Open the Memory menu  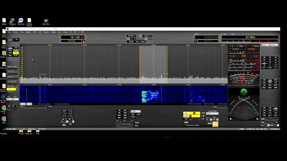pyautogui.click(x=15, y=32)
